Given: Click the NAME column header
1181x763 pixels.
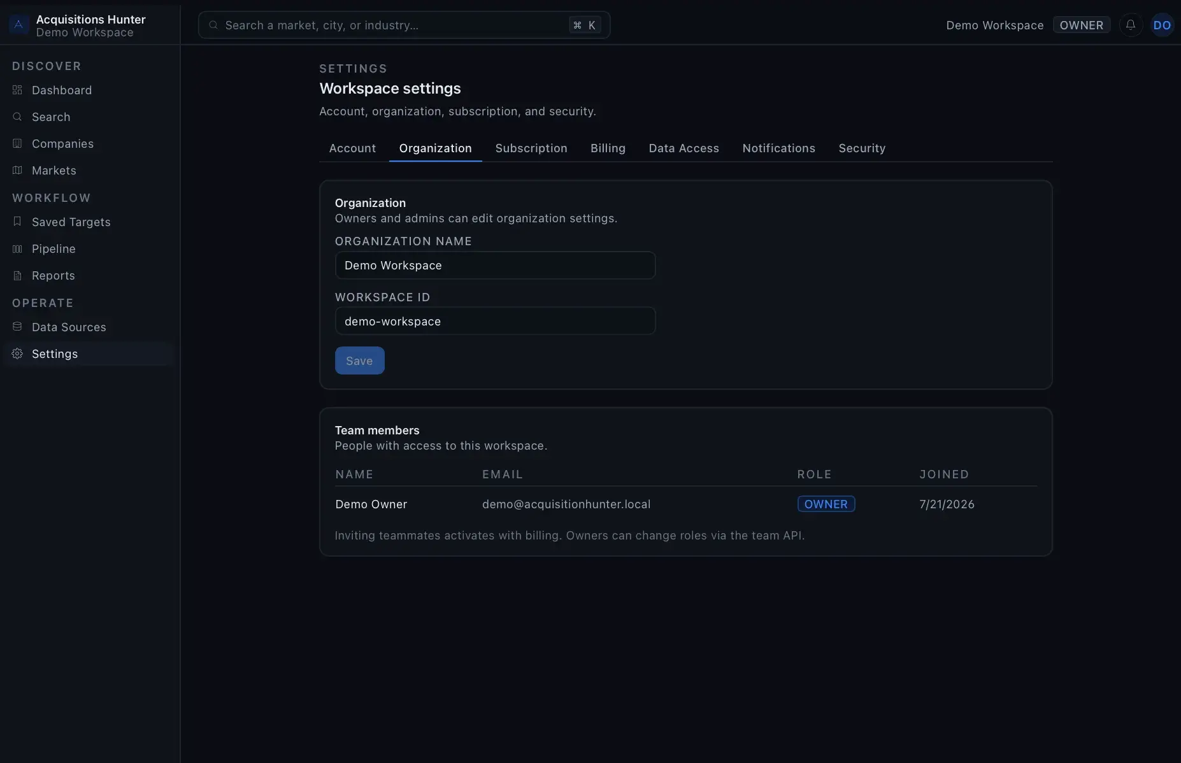Looking at the screenshot, I should click(x=354, y=474).
